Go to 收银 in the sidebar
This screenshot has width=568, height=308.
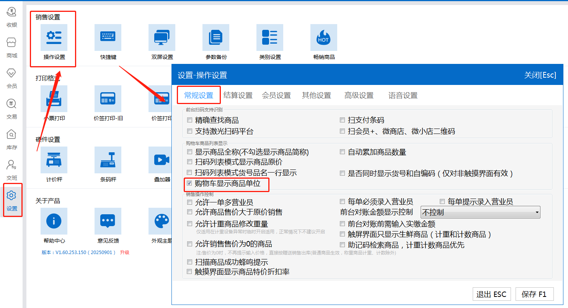12,17
